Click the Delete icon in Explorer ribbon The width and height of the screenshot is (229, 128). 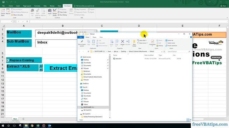pyautogui.click(x=122, y=43)
